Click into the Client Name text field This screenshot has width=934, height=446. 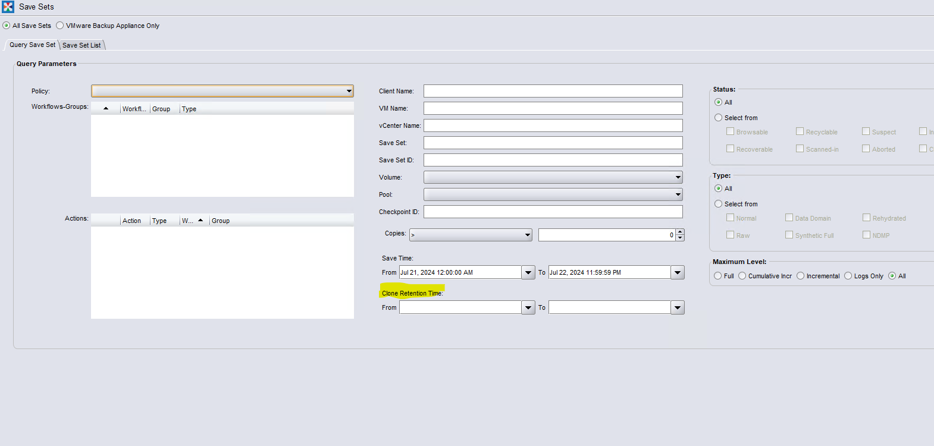tap(553, 91)
